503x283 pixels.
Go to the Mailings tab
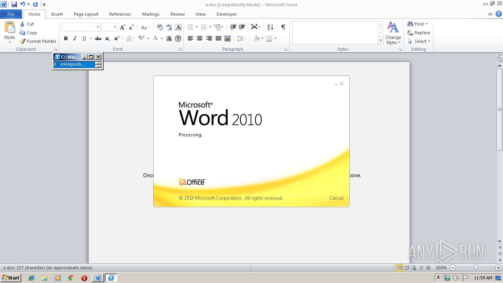point(151,14)
